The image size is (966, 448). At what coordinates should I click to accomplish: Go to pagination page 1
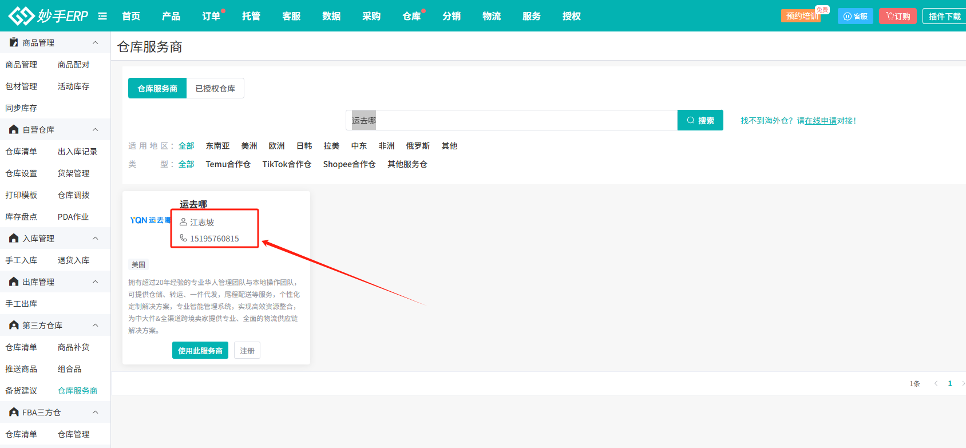(950, 383)
